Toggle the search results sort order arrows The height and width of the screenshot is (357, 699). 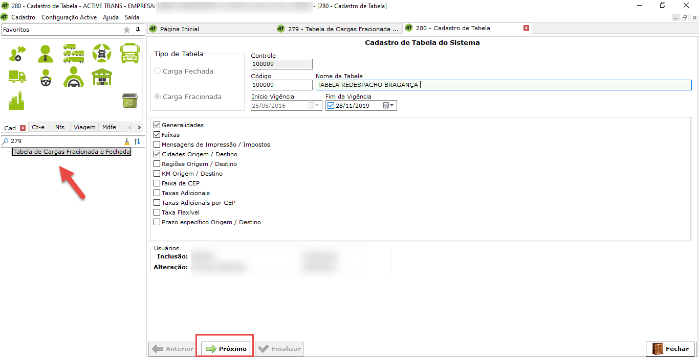click(137, 141)
